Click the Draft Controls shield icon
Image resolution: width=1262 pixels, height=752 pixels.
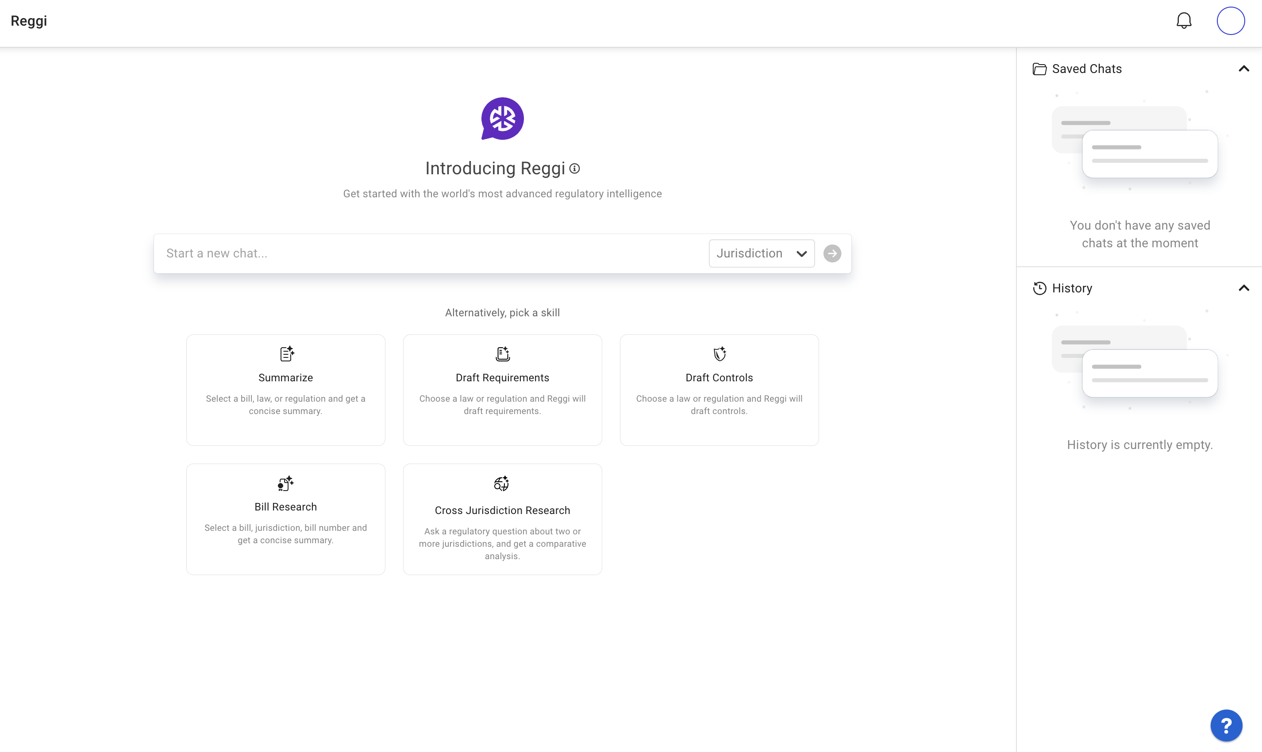(x=719, y=354)
